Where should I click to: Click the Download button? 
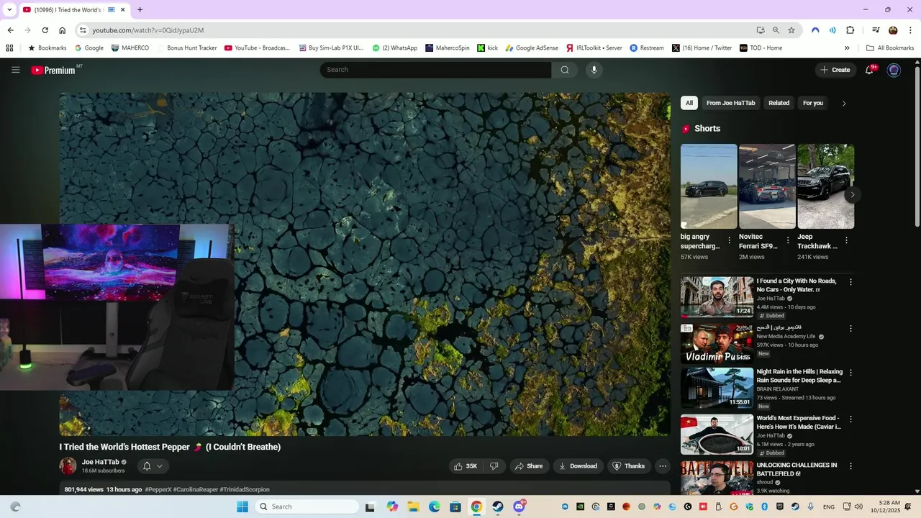[579, 466]
